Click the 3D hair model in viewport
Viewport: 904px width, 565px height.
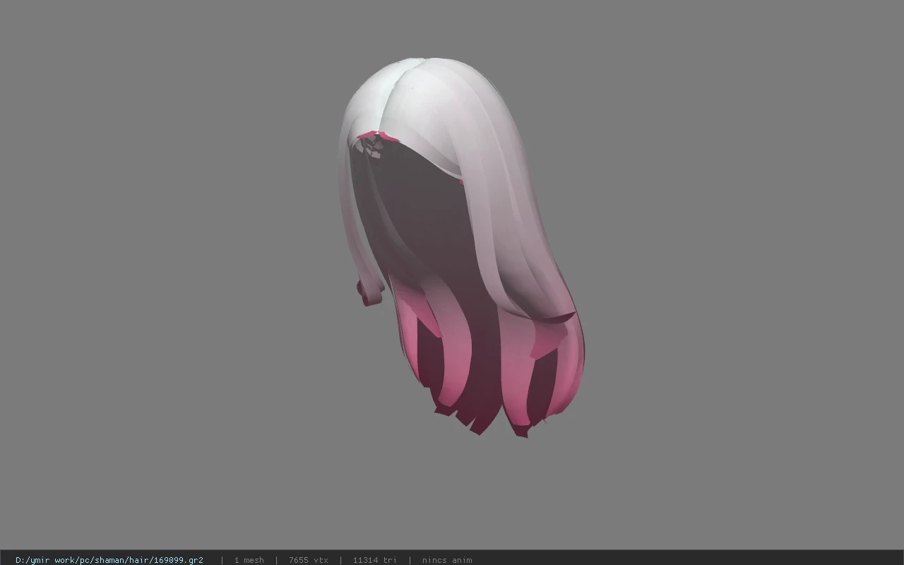[x=460, y=247]
